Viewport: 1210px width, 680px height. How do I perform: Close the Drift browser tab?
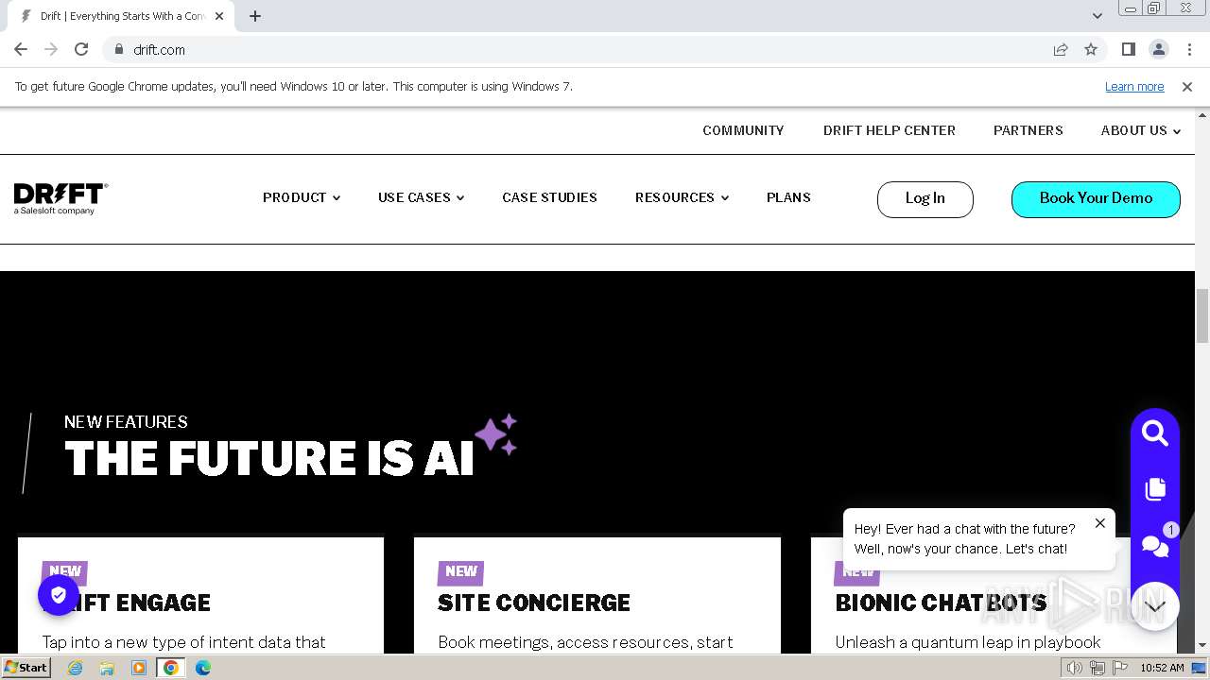pyautogui.click(x=220, y=16)
